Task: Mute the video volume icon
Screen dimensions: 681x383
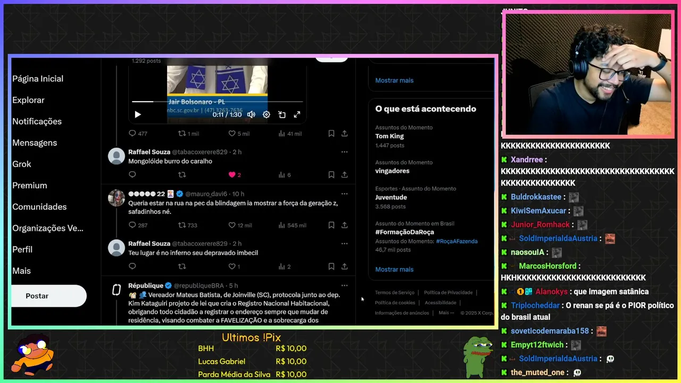Action: [x=251, y=114]
